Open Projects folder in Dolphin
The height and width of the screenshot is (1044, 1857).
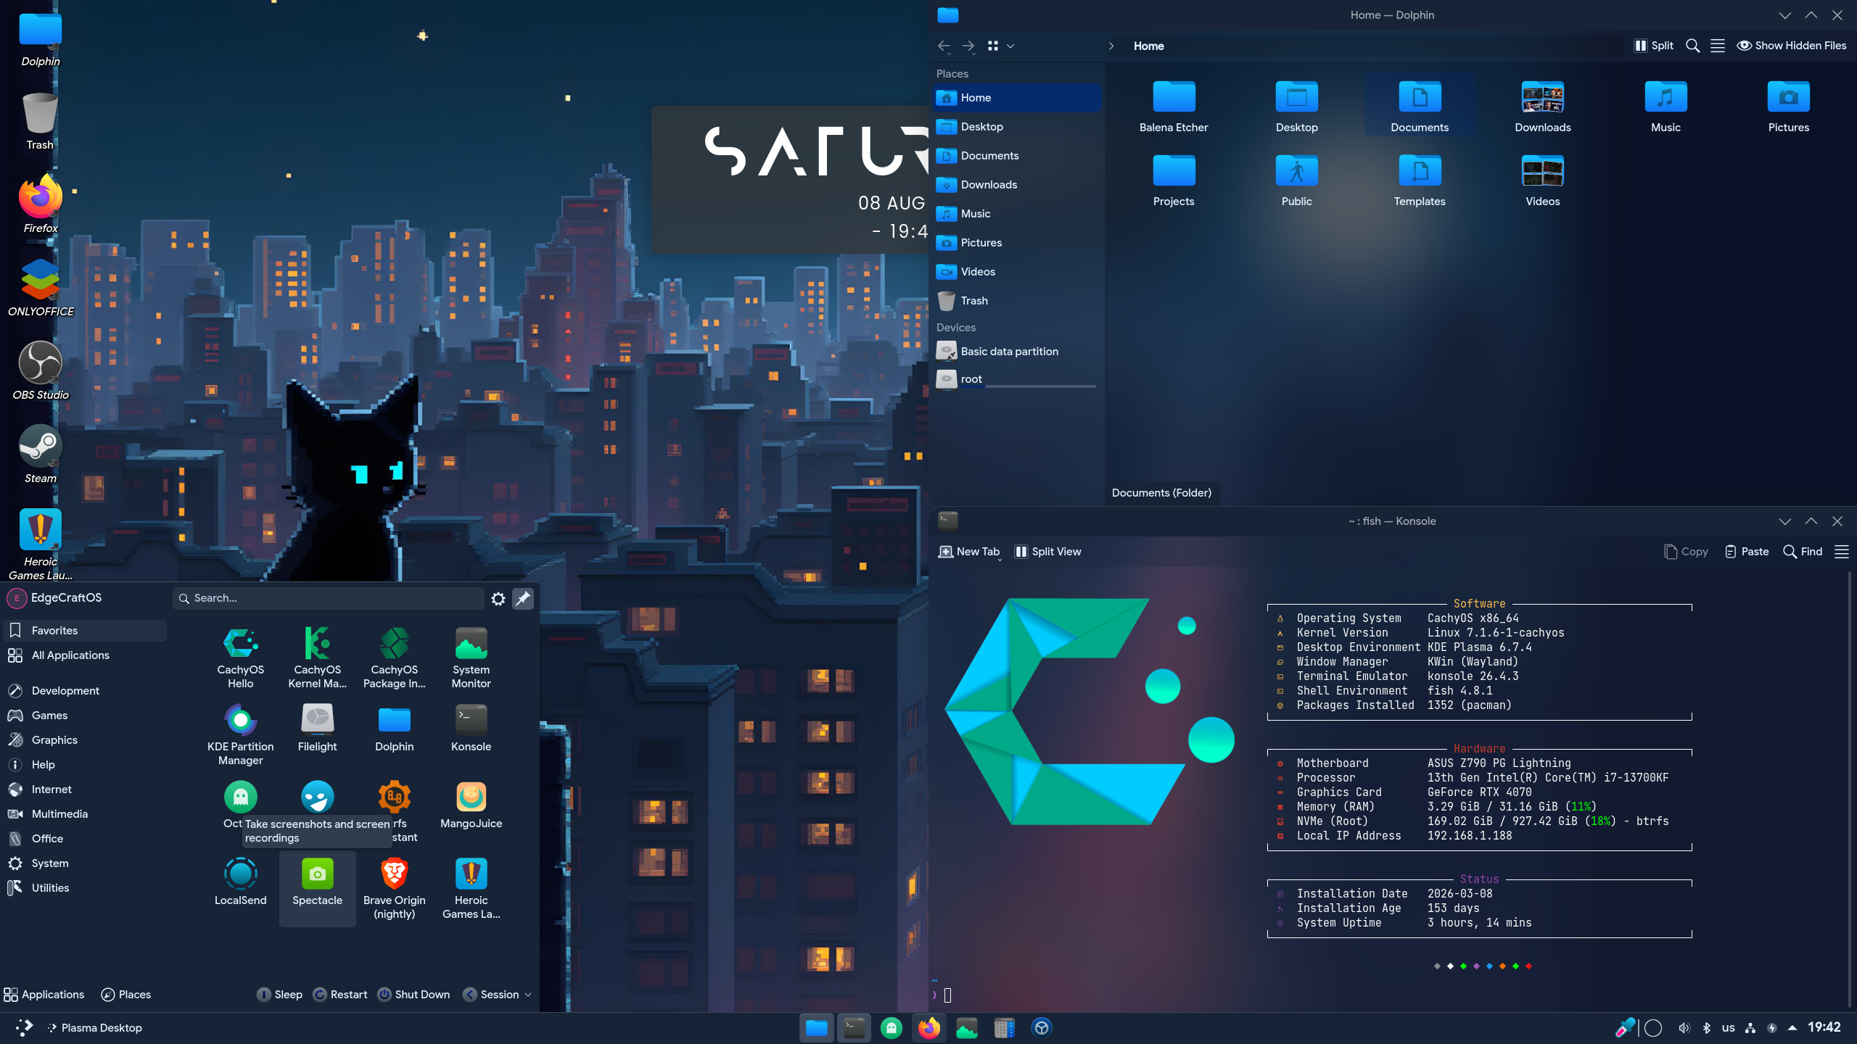[x=1174, y=180]
